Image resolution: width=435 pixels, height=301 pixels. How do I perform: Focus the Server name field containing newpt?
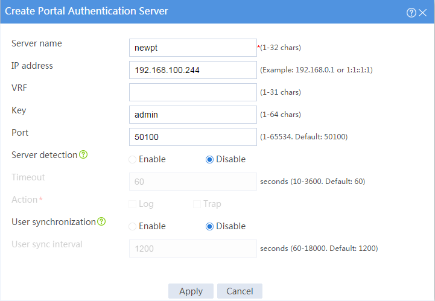[193, 48]
